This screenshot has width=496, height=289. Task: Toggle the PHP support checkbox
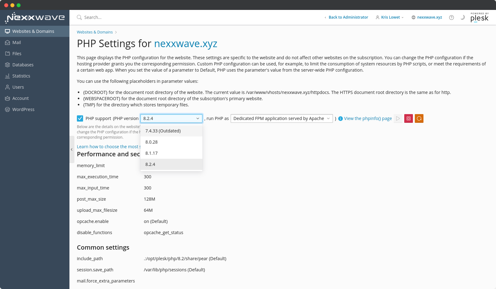coord(80,118)
